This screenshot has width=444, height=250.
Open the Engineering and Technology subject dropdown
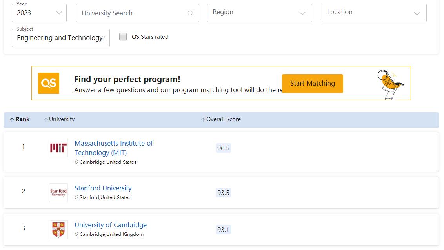pos(61,38)
